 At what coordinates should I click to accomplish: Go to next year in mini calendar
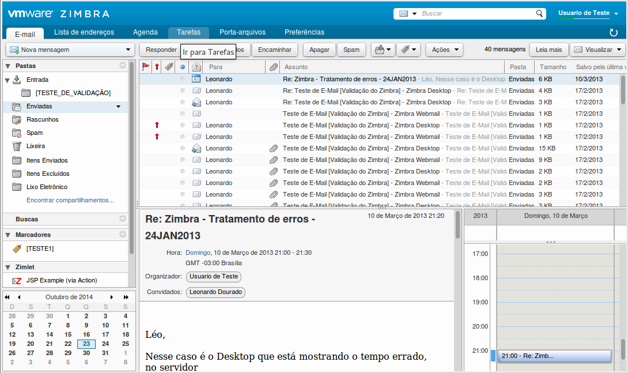click(x=126, y=297)
